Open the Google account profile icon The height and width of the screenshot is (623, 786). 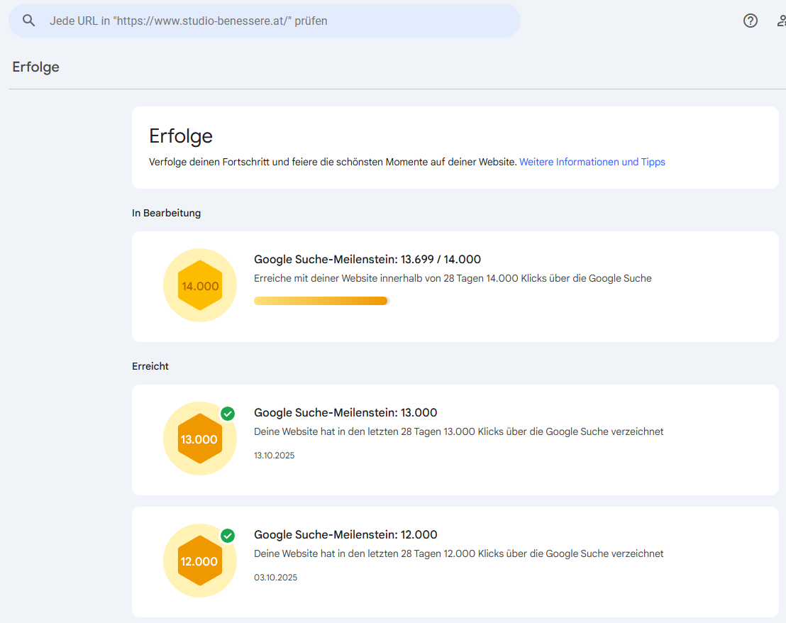point(780,21)
